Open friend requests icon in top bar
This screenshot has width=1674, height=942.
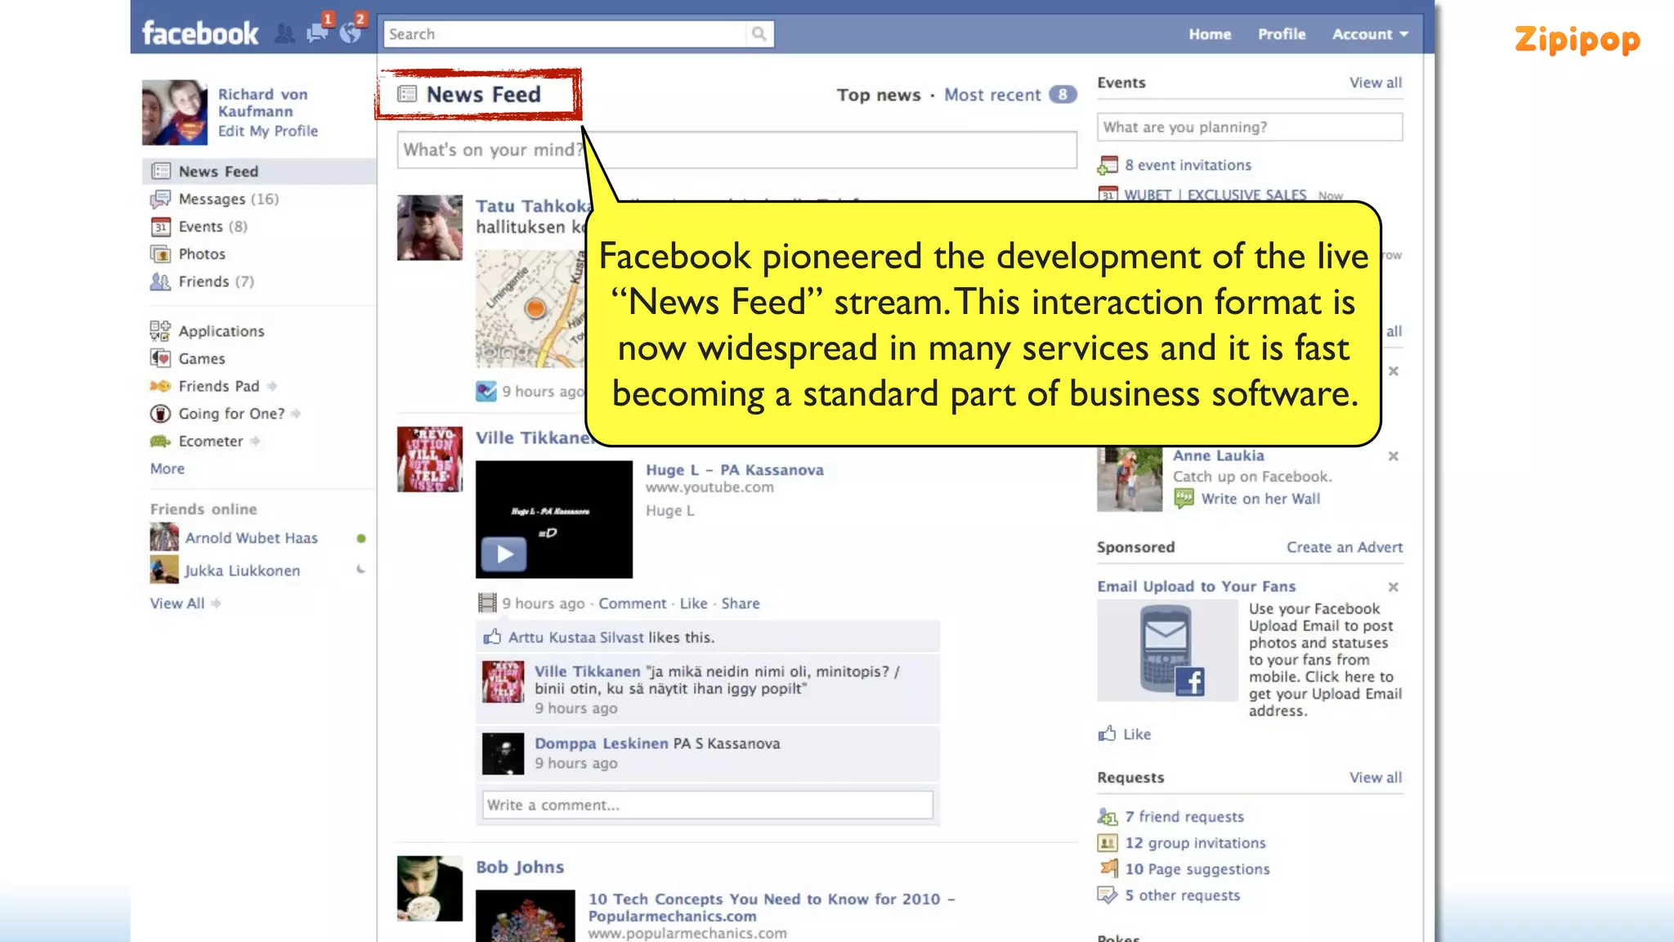coord(284,34)
